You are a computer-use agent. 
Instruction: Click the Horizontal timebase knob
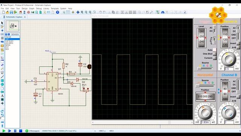click(x=205, y=113)
